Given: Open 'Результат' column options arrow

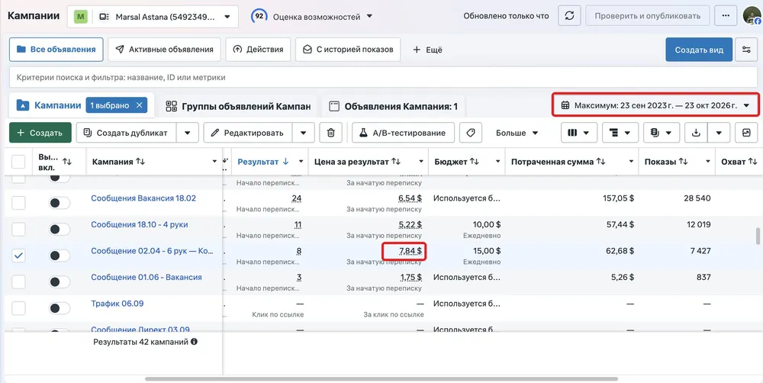Looking at the screenshot, I should (x=301, y=162).
